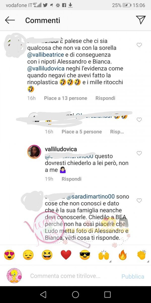Insert pensive face emoji reaction
Image resolution: width=151 pixels, height=303 pixels.
28,255
